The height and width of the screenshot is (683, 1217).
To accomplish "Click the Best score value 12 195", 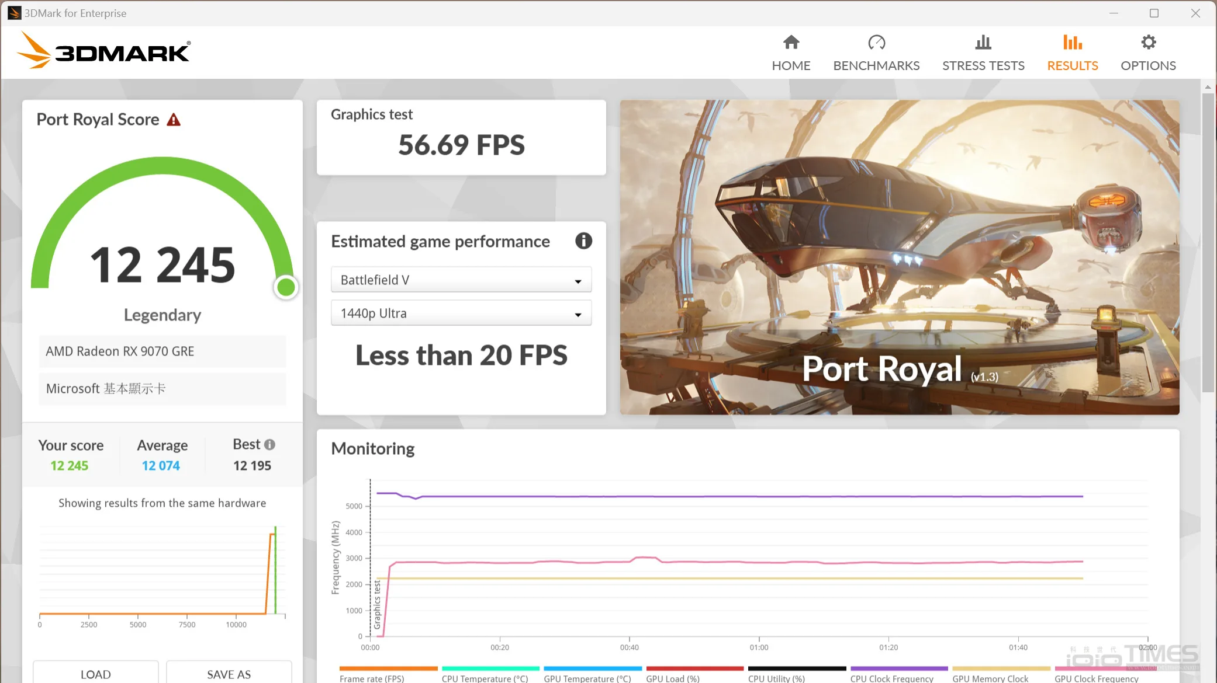I will pyautogui.click(x=252, y=466).
